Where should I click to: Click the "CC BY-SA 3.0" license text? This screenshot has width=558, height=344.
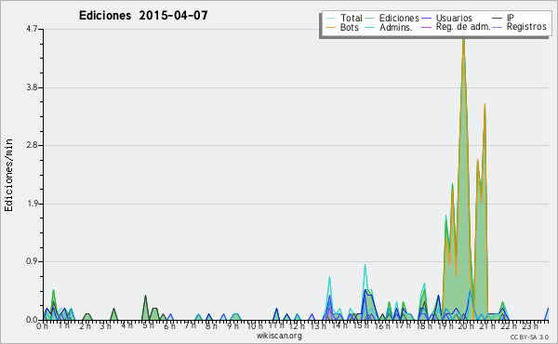click(529, 337)
